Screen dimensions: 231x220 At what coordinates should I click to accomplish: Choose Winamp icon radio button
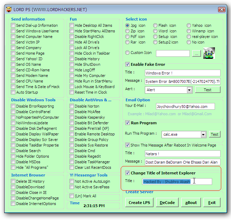[x=189, y=31]
